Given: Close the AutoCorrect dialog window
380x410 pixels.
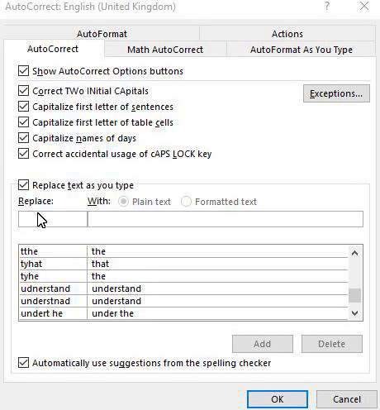Looking at the screenshot, I should point(364,6).
